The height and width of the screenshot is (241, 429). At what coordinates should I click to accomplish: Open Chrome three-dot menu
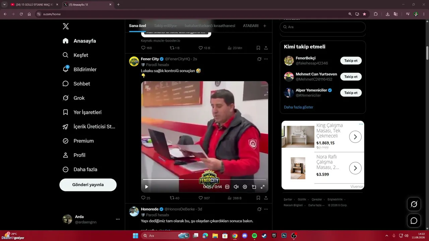[424, 14]
